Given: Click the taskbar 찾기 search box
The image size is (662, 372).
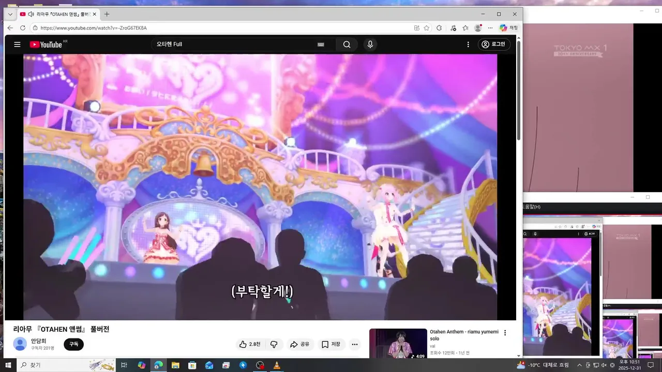Looking at the screenshot, I should [x=66, y=365].
